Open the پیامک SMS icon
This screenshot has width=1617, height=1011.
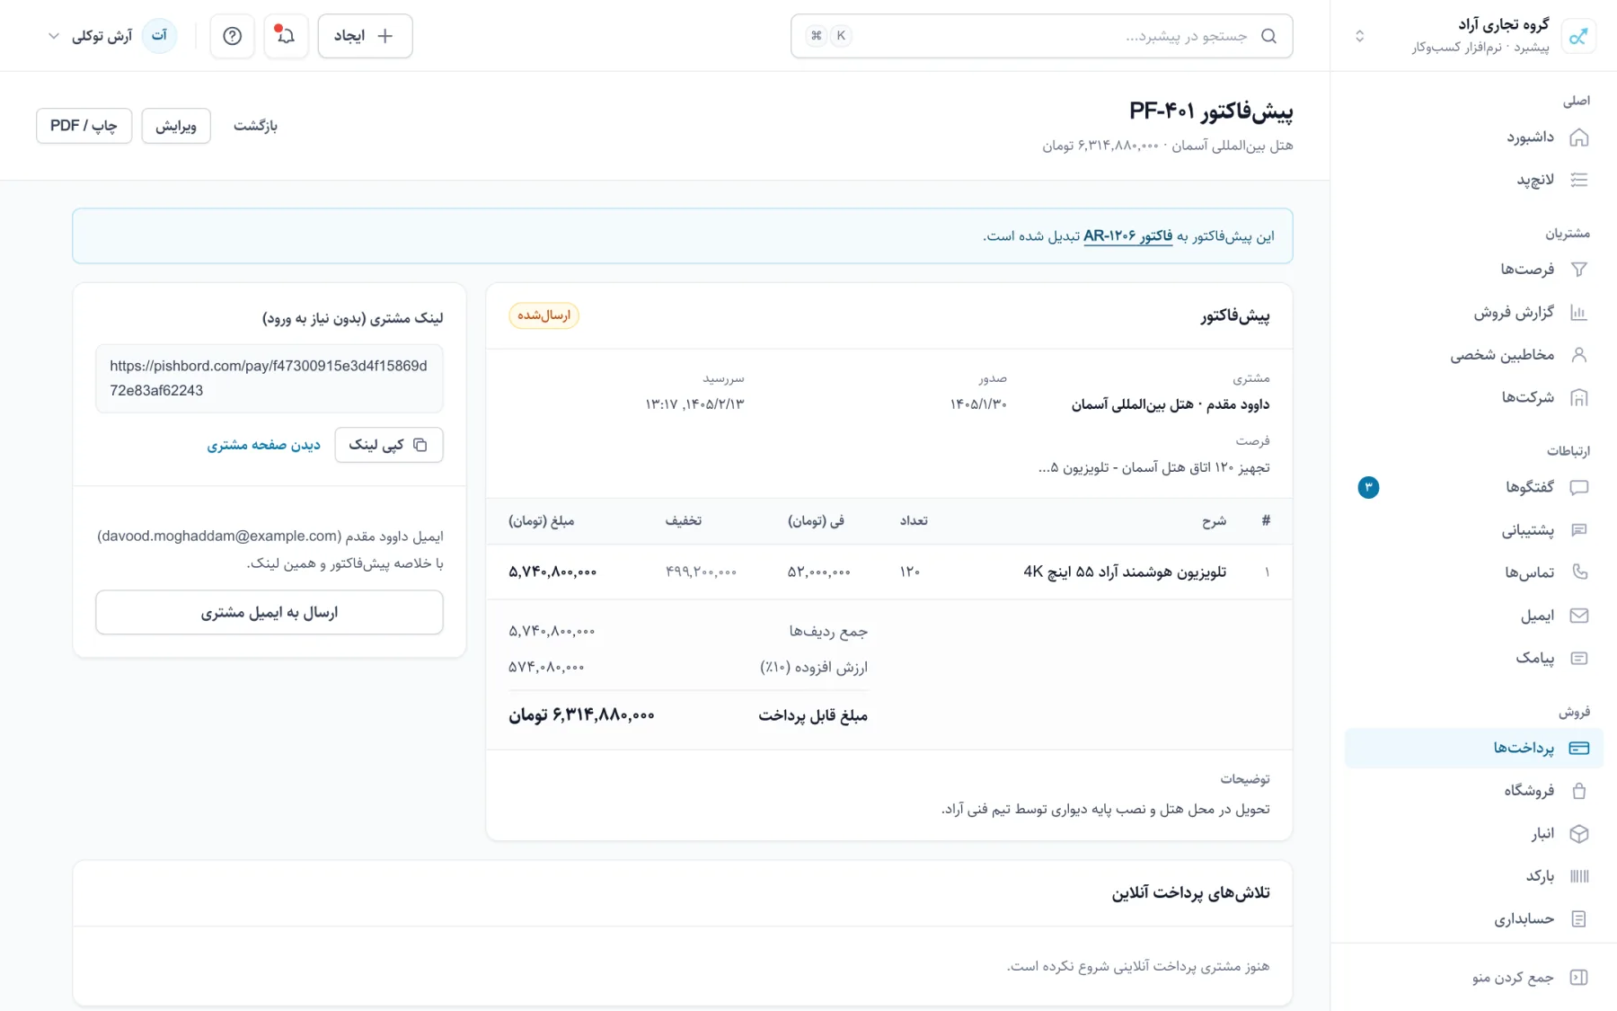1578,658
